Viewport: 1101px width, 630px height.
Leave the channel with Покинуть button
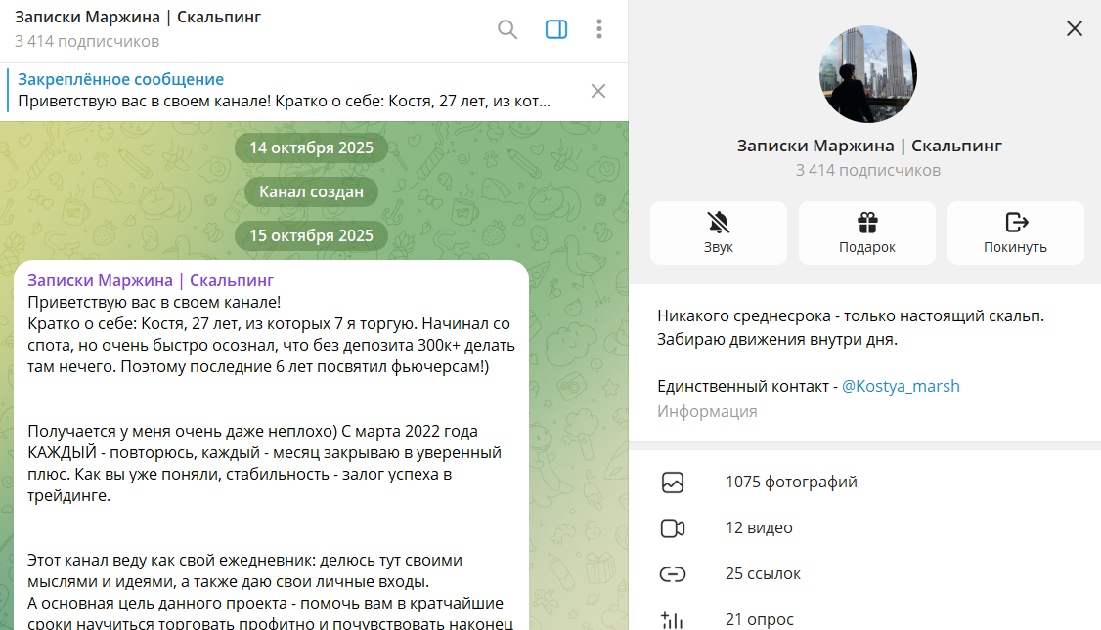tap(1015, 232)
